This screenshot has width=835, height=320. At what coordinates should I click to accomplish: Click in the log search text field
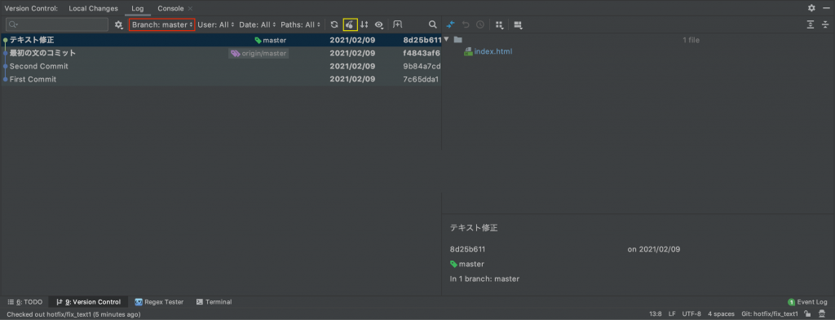tap(58, 24)
